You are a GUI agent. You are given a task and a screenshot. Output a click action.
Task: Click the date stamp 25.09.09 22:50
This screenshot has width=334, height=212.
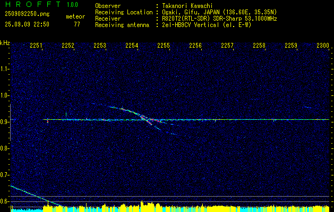[27, 24]
